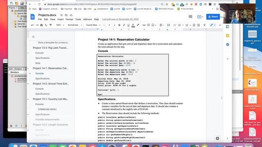Open the comment history icon
The image size is (262, 147).
coord(190,17)
